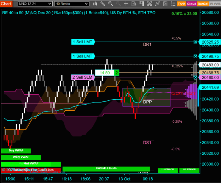Click the 20441.69 cyan price marker
The image size is (221, 183).
[x=210, y=88]
